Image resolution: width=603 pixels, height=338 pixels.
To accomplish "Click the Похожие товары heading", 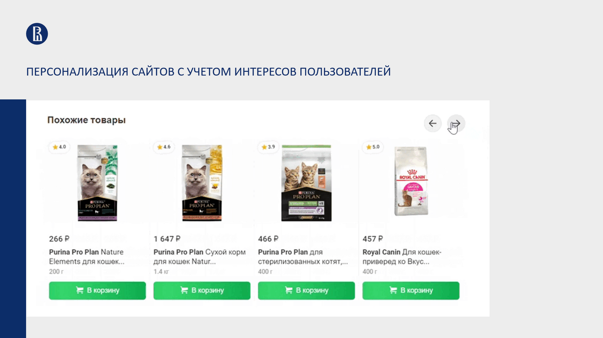I will [x=87, y=120].
